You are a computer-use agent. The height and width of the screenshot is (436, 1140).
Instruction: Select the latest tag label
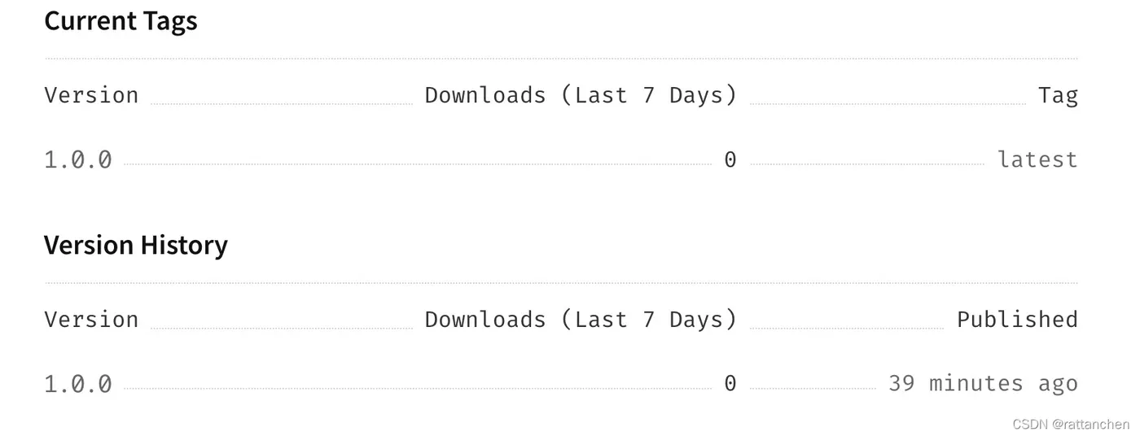click(x=1037, y=159)
